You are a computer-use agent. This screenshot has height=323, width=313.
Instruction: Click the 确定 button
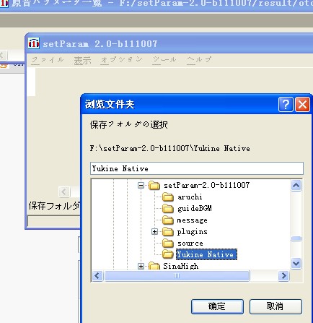point(217,306)
